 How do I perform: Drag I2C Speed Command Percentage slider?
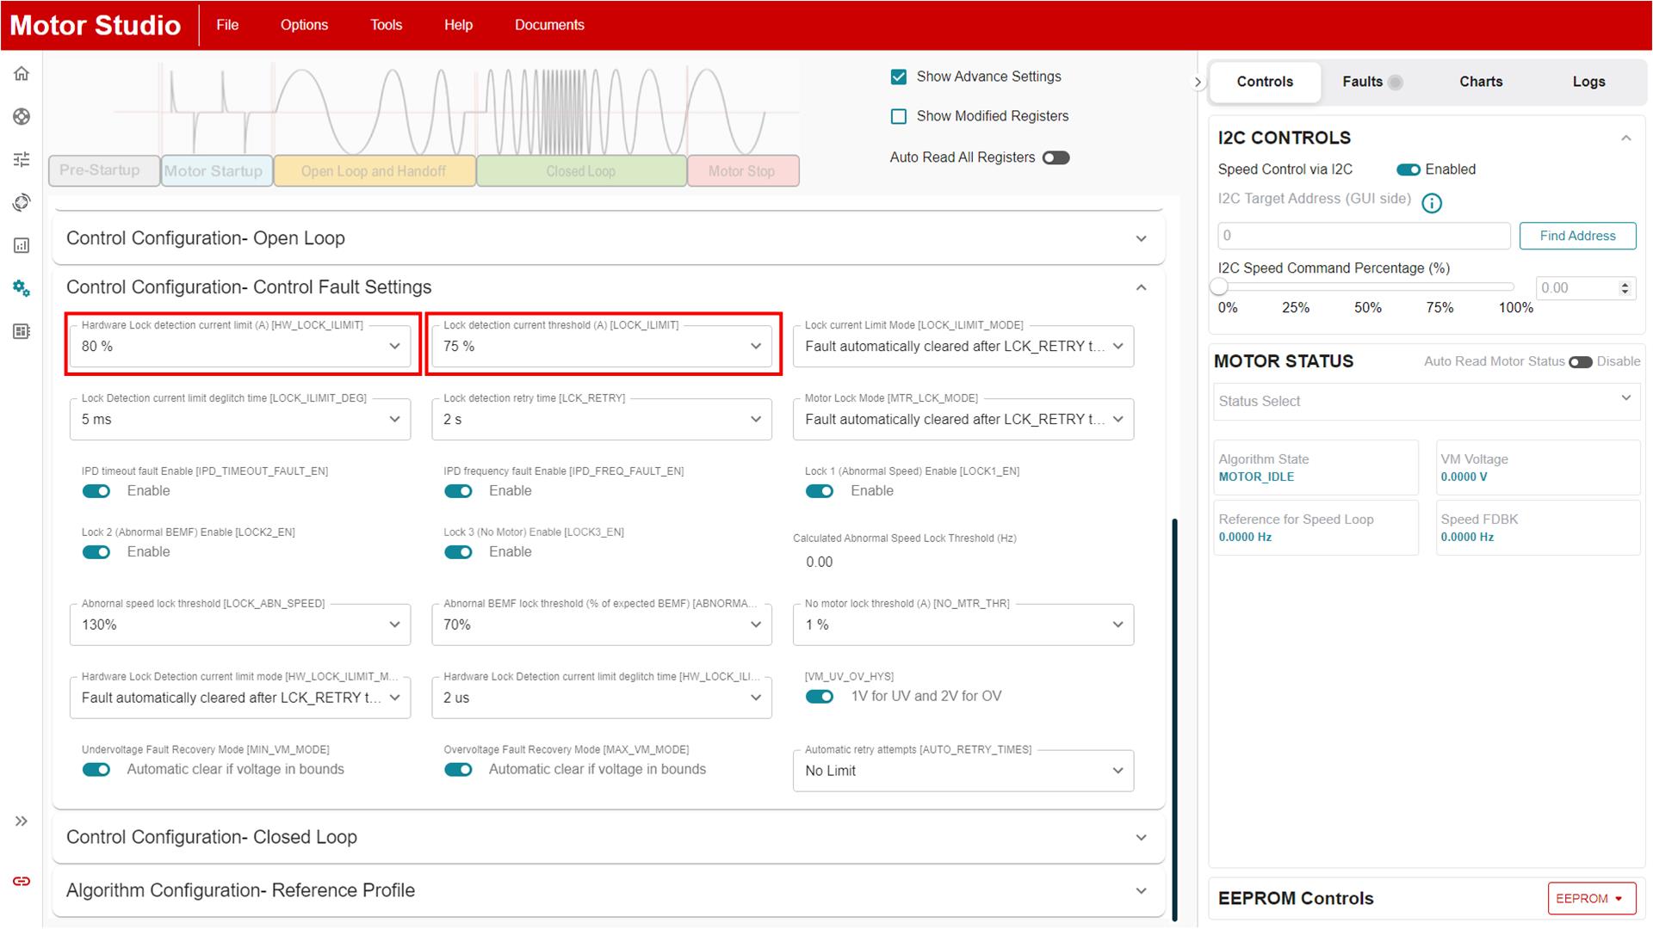pos(1219,287)
